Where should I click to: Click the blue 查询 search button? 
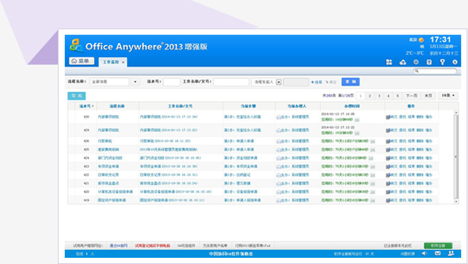pos(350,82)
